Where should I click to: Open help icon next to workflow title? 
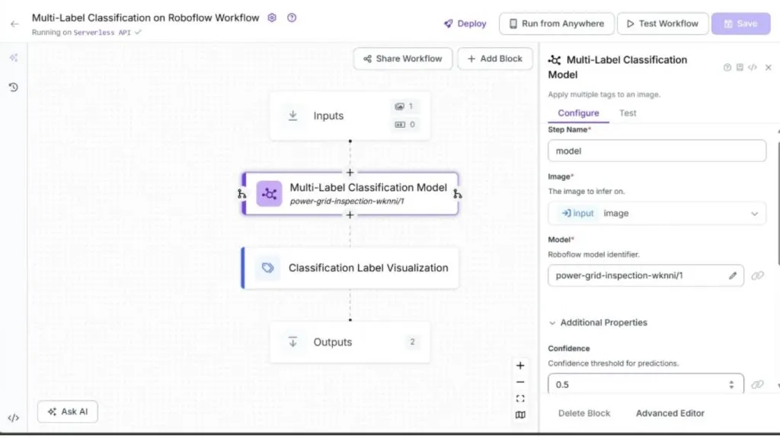292,18
